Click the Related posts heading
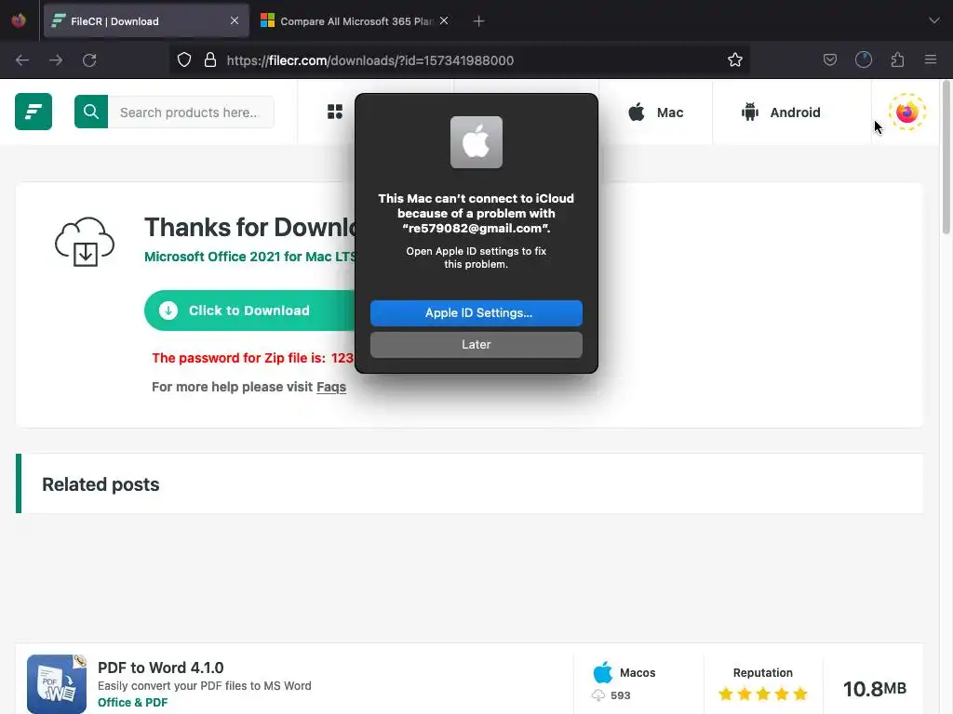Viewport: 953px width, 714px height. [x=101, y=484]
